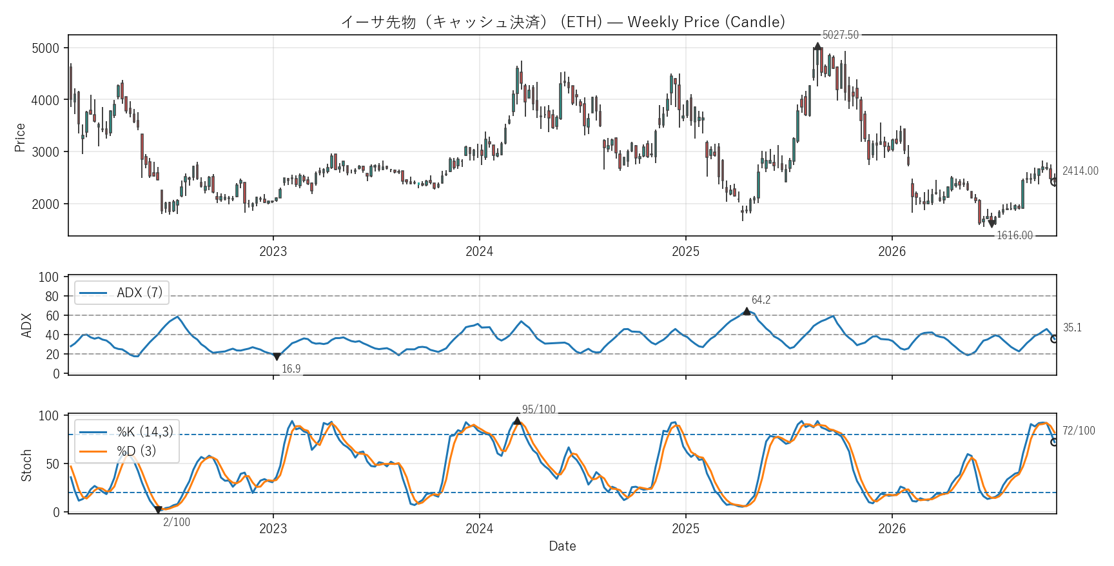Click the chart title with Weekly Price (Candle)
Viewport: 1114px width, 566px height.
click(563, 22)
